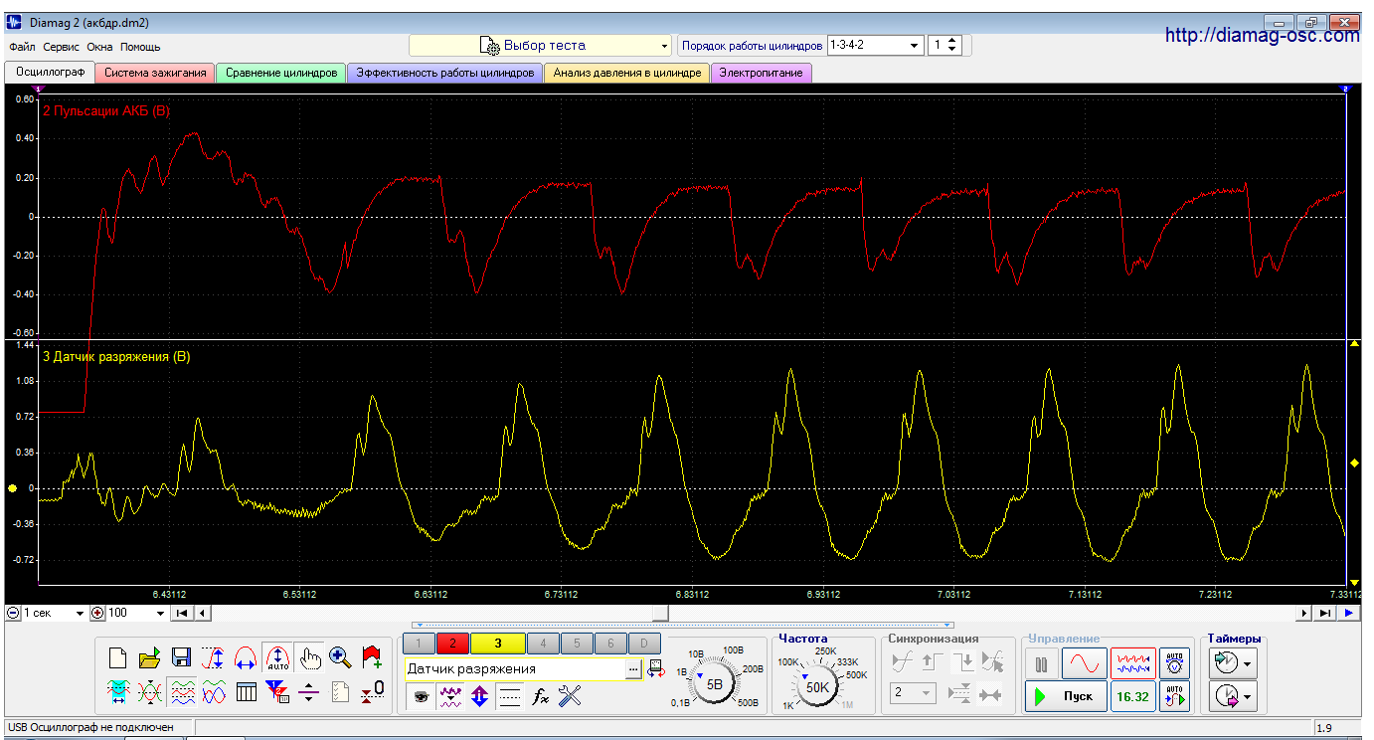Click the overlaid channels view icon
Viewport: 1374px width, 740px height.
tap(213, 691)
